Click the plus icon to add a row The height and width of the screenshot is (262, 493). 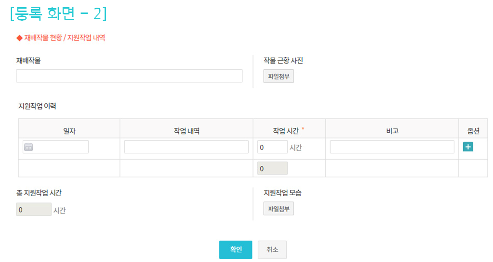(468, 147)
